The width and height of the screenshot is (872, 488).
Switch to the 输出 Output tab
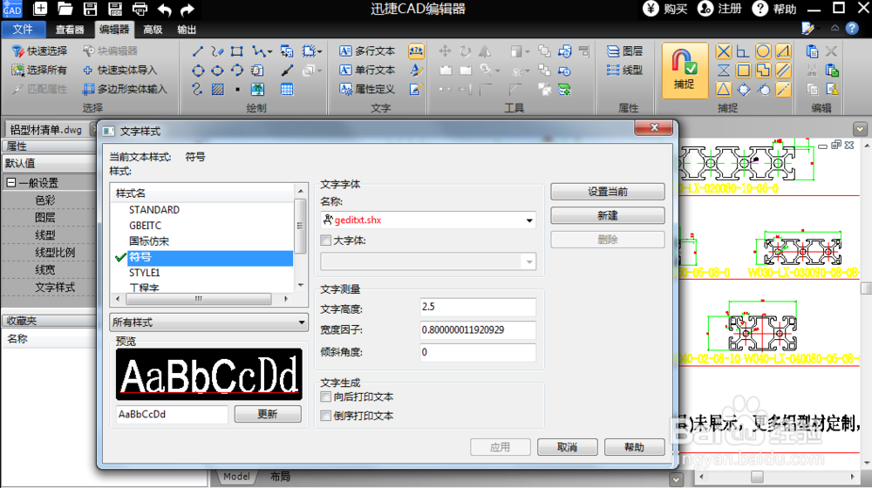(x=187, y=30)
